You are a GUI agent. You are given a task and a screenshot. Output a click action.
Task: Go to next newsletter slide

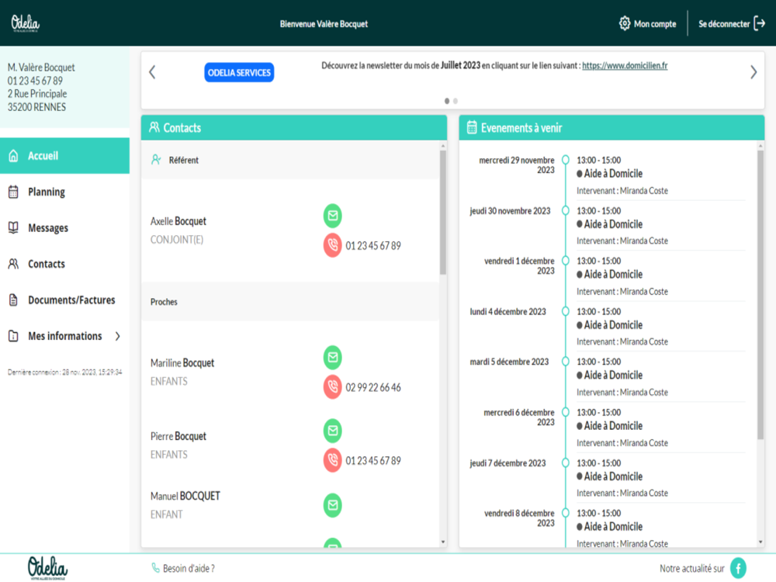753,72
